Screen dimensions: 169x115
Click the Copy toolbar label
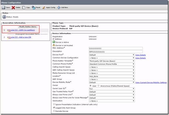pyautogui.click(x=28, y=8)
